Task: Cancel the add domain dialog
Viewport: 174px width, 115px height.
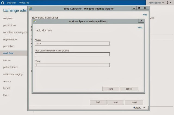Action: coord(129,89)
